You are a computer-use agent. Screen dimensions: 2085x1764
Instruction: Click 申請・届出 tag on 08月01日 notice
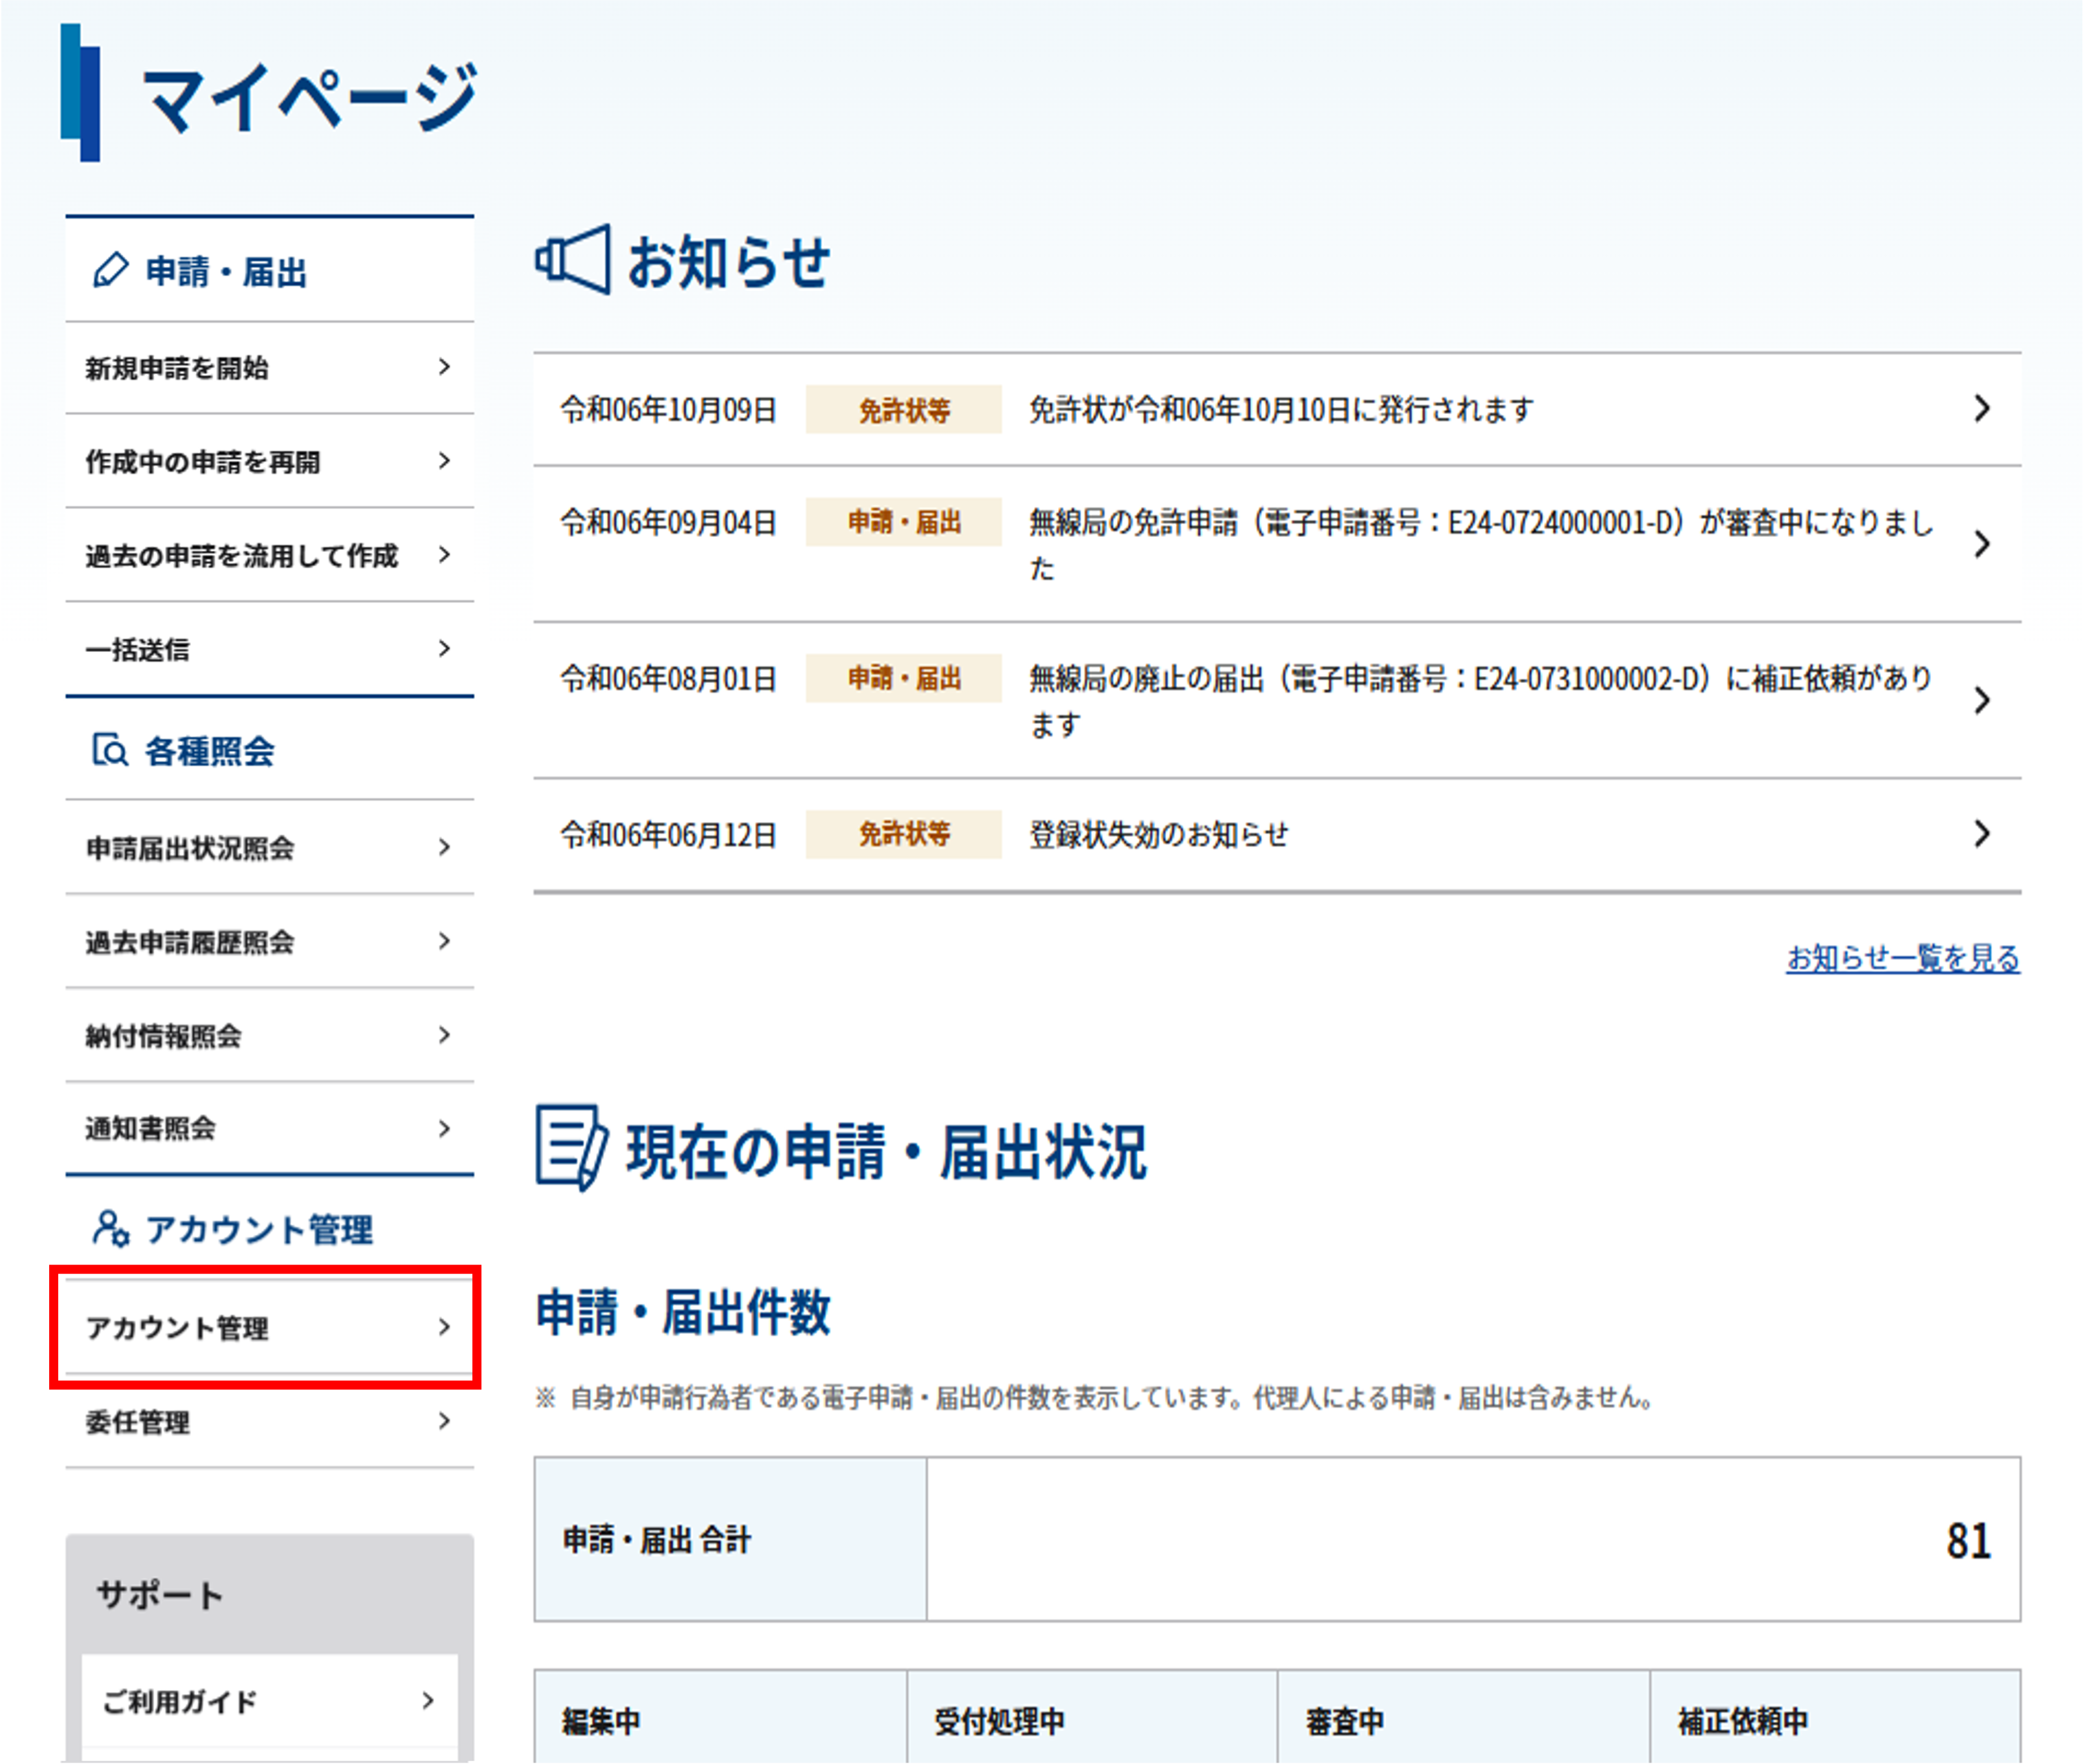(903, 678)
